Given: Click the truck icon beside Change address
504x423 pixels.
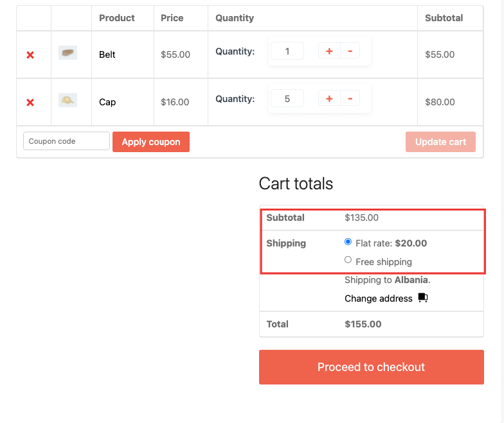Looking at the screenshot, I should pos(423,298).
